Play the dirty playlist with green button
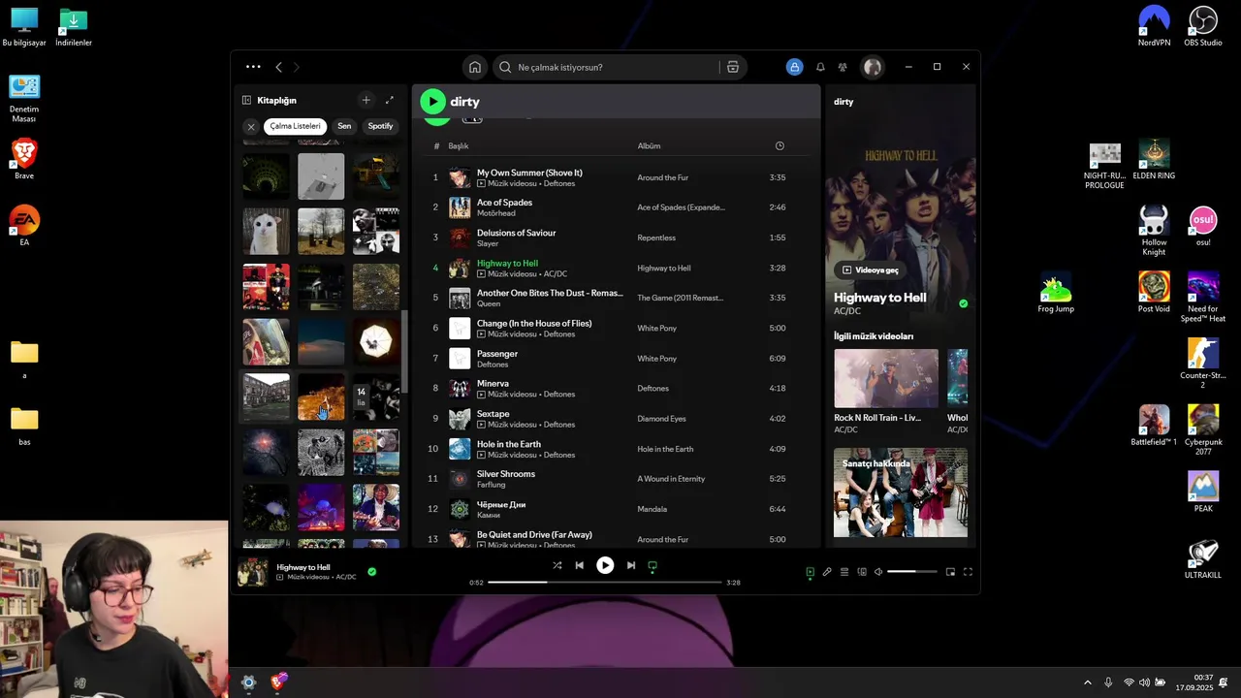Image resolution: width=1241 pixels, height=698 pixels. point(432,101)
